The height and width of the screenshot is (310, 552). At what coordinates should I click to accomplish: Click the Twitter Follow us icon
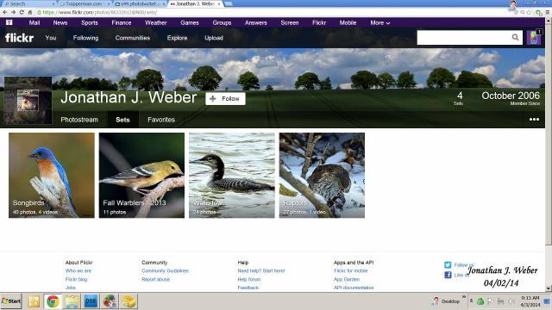coord(448,265)
